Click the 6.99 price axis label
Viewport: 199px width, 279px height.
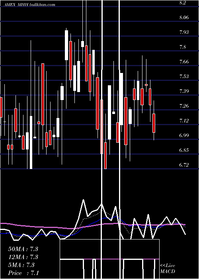point(184,136)
